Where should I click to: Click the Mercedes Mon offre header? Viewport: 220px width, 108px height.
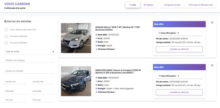coord(179,67)
